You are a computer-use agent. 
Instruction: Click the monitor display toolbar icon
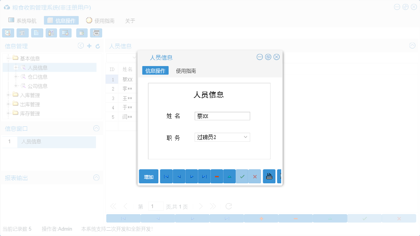(65, 33)
